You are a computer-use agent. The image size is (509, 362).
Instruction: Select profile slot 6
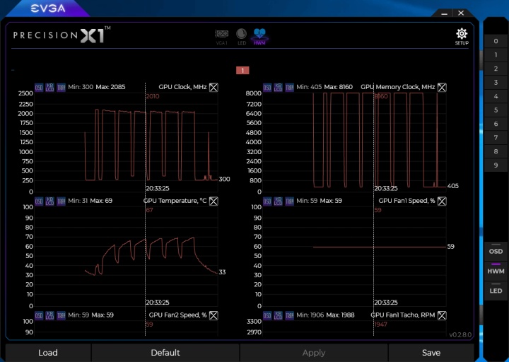click(496, 124)
